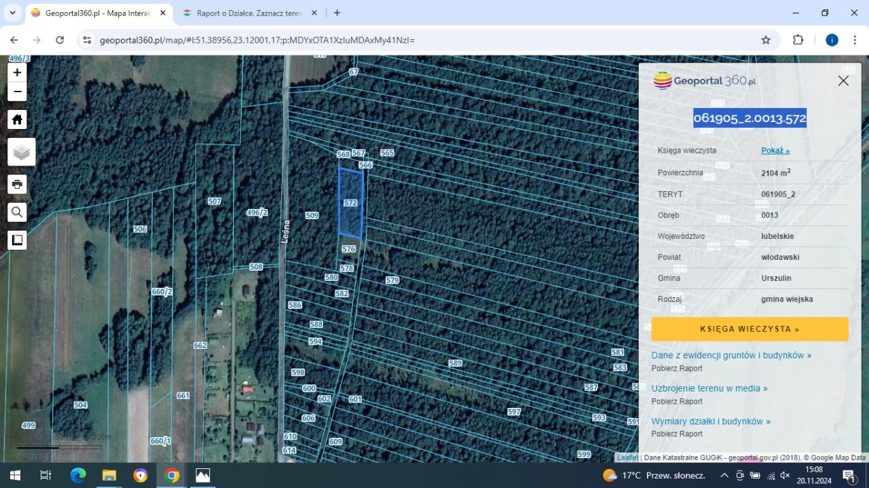Open Chrome from the taskbar
869x488 pixels.
(172, 475)
